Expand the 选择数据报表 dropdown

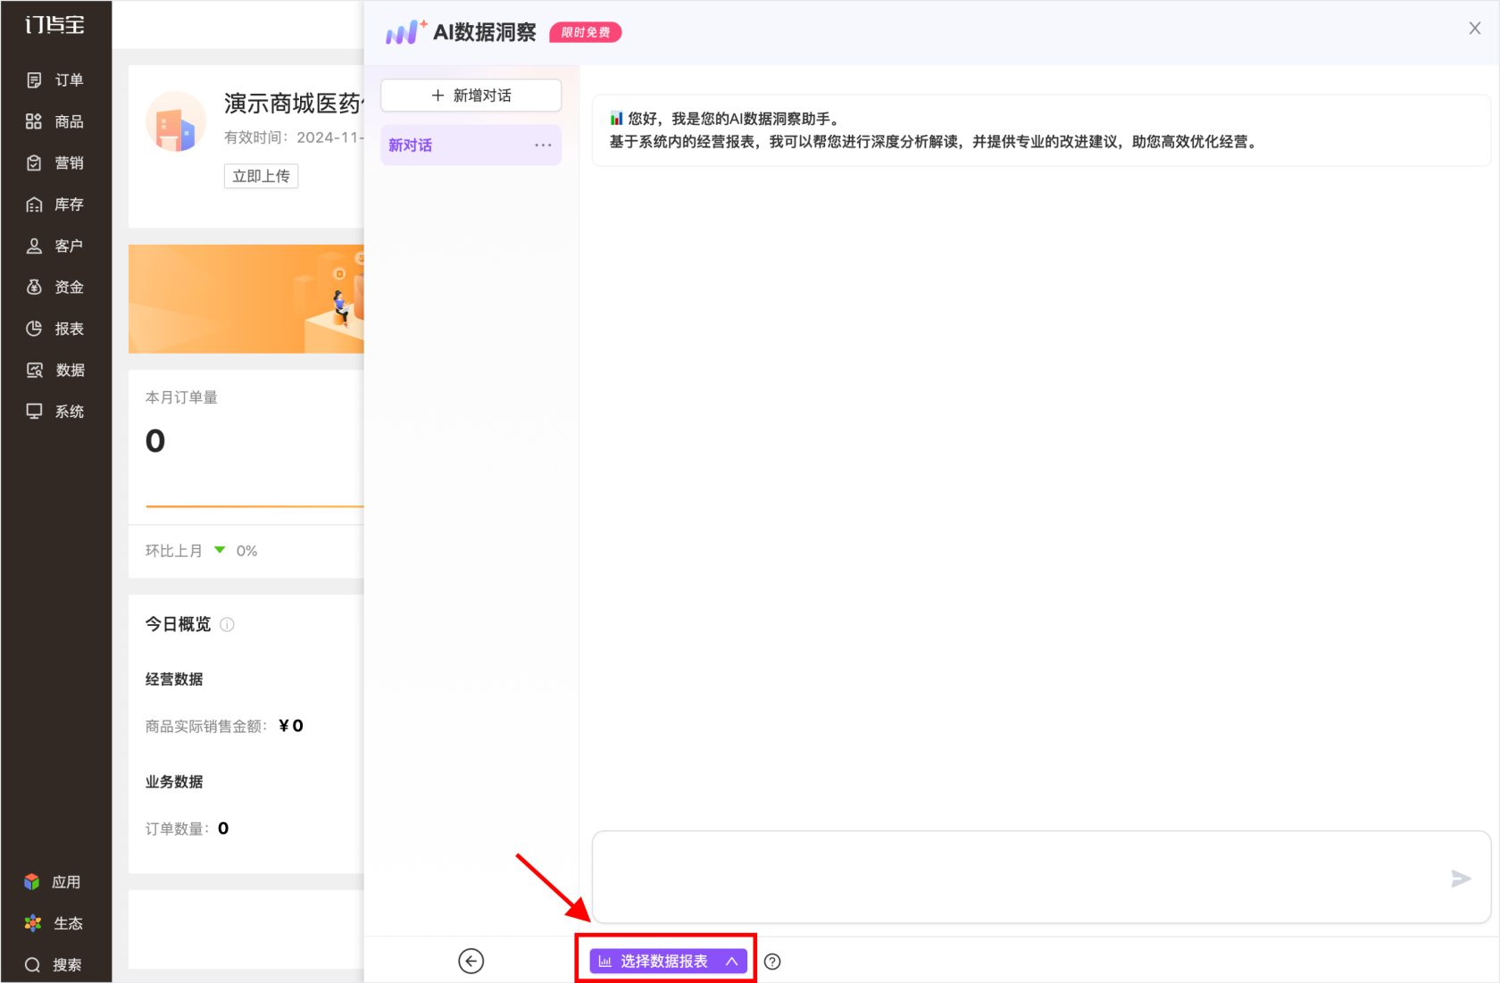tap(667, 961)
